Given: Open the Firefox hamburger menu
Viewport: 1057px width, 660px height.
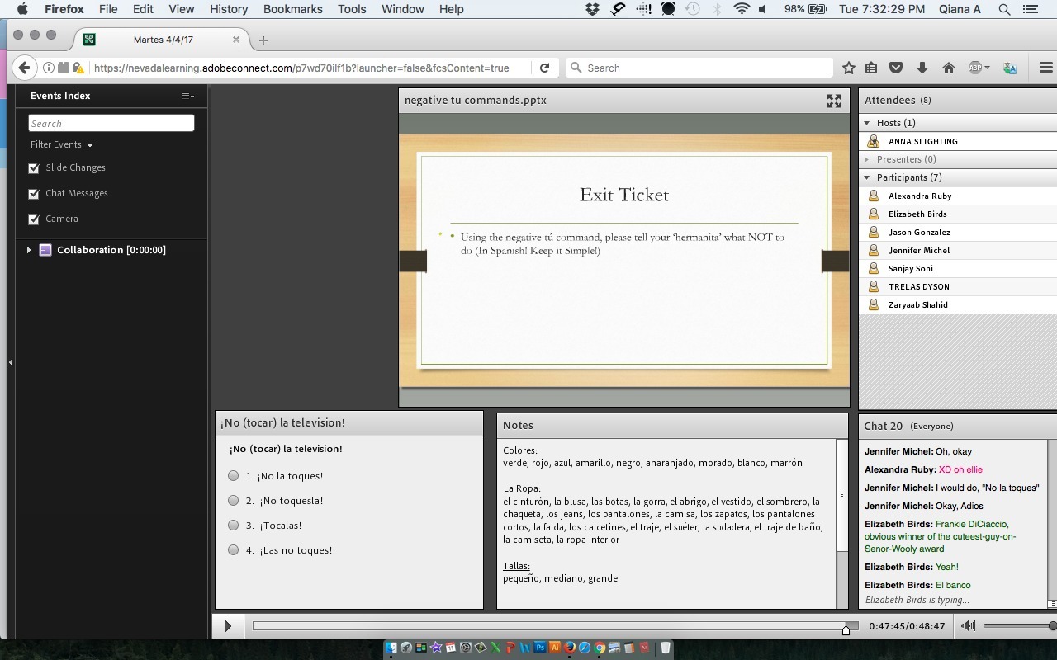Looking at the screenshot, I should [1045, 68].
